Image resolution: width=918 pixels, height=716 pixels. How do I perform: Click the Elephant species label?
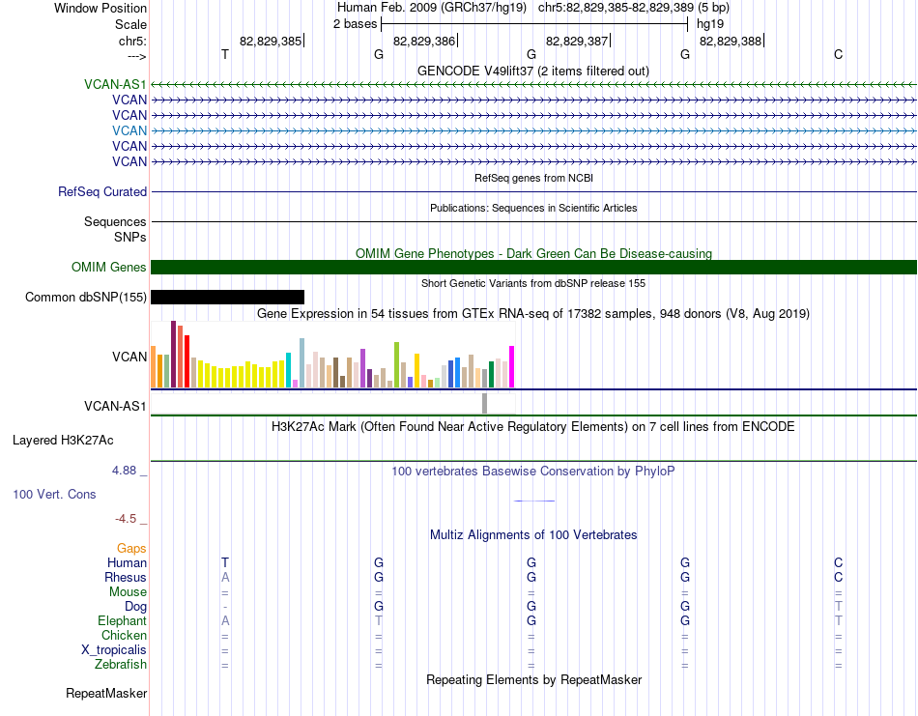[122, 620]
